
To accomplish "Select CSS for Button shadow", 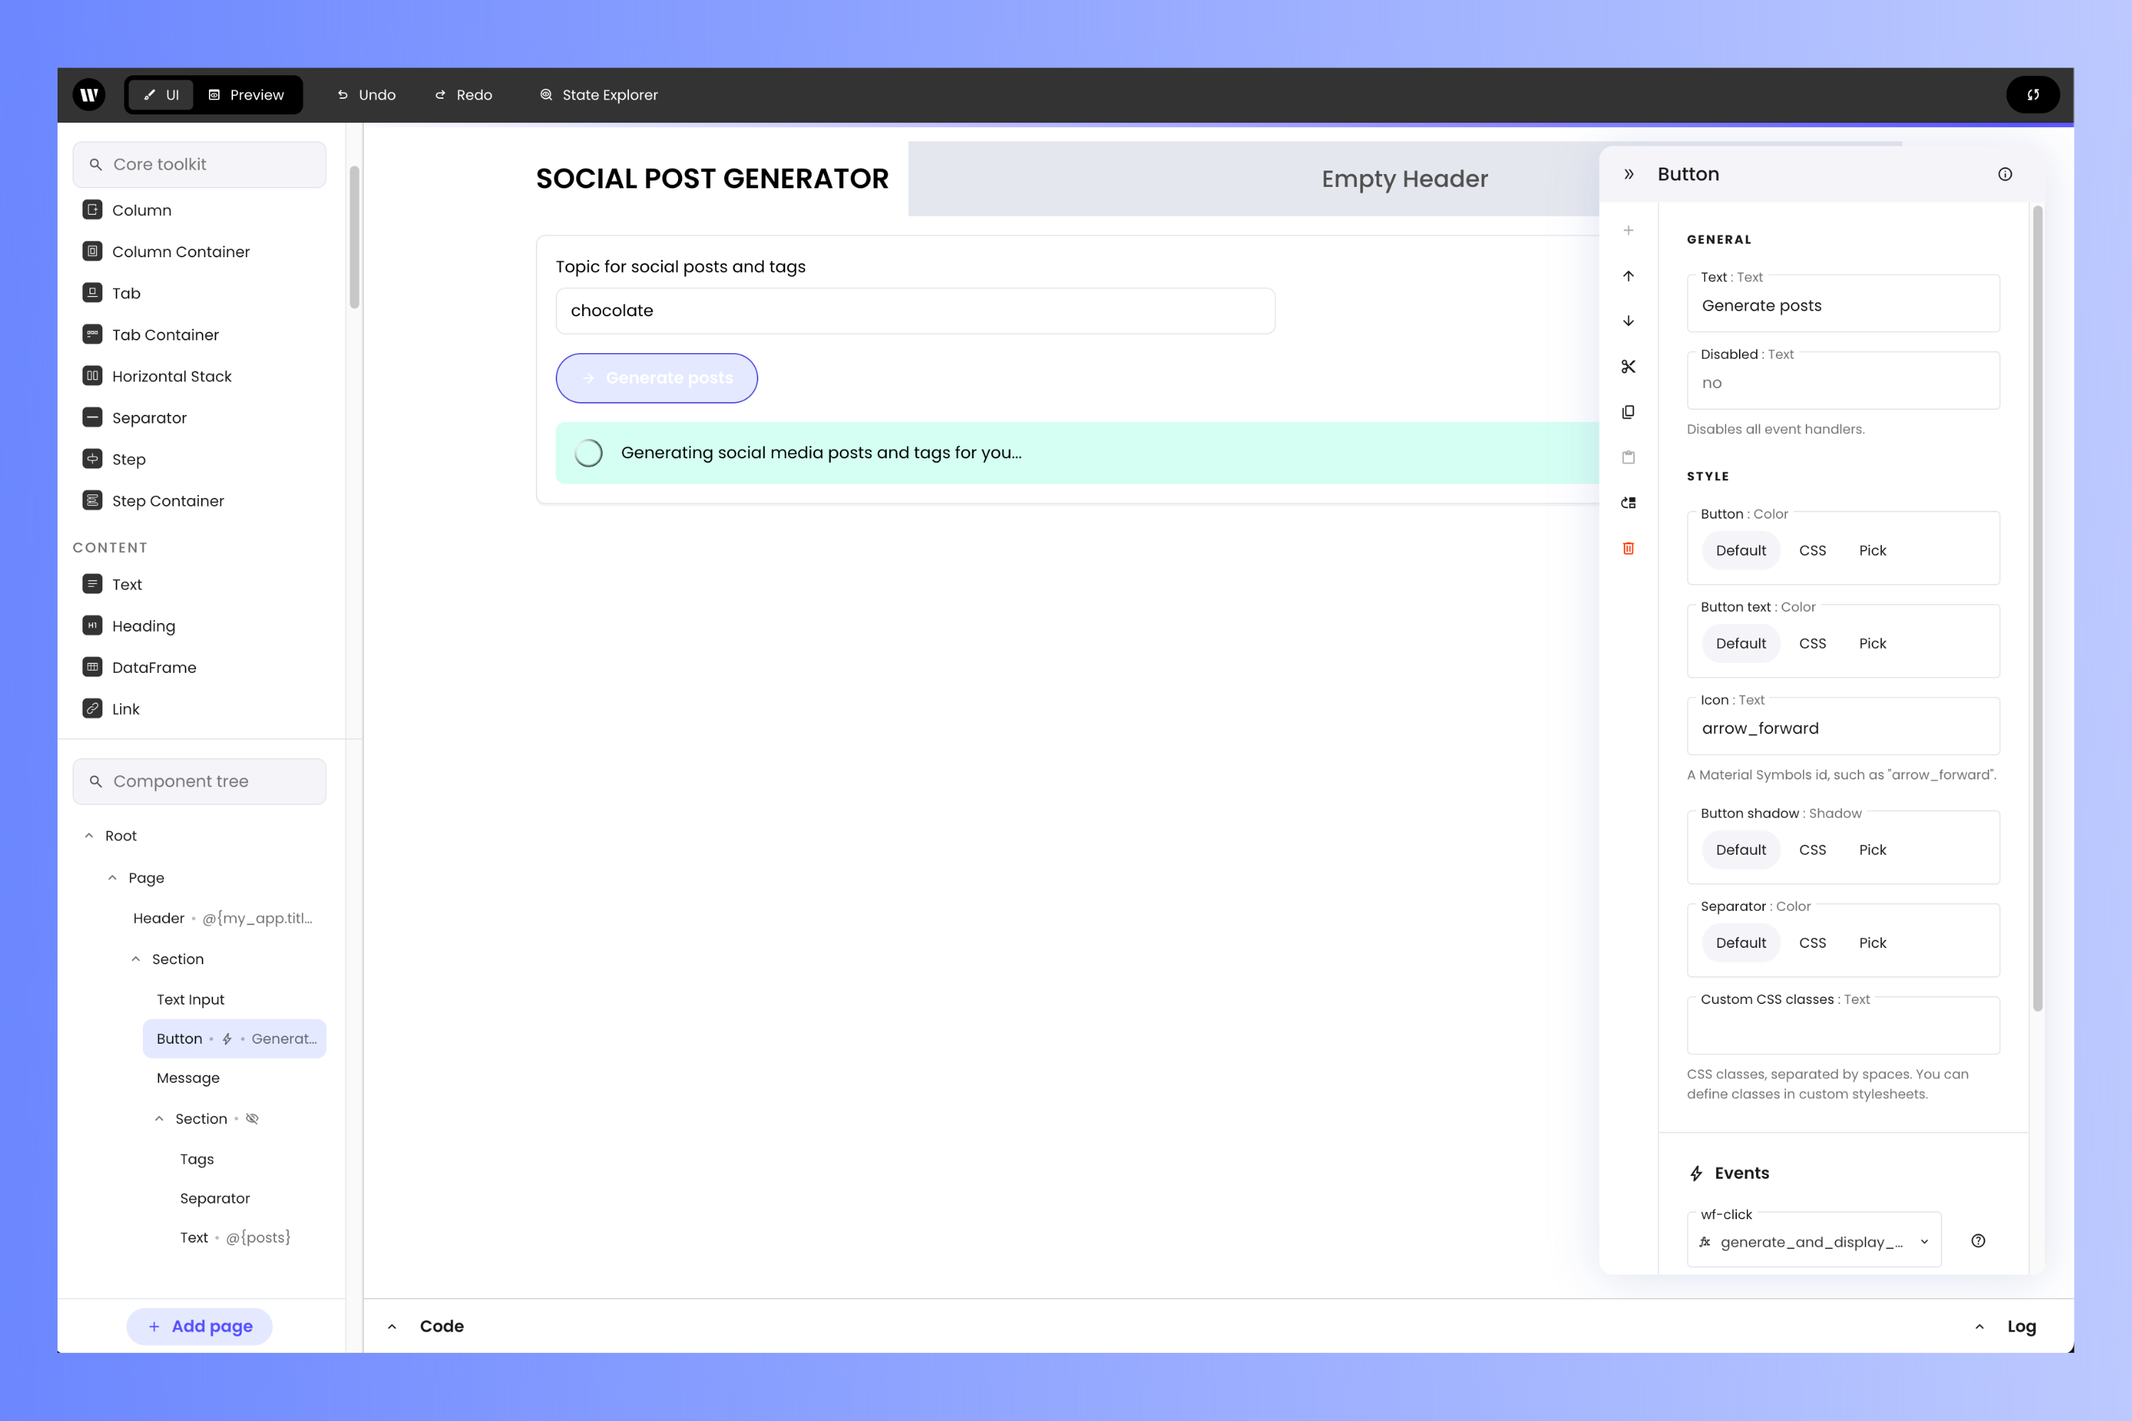I will point(1812,850).
